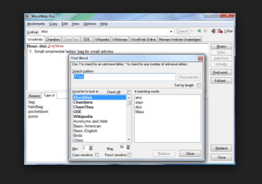Image resolution: width=262 pixels, height=184 pixels.
Task: Click the speaker pronunciation icon in toolbar
Action: tap(214, 31)
